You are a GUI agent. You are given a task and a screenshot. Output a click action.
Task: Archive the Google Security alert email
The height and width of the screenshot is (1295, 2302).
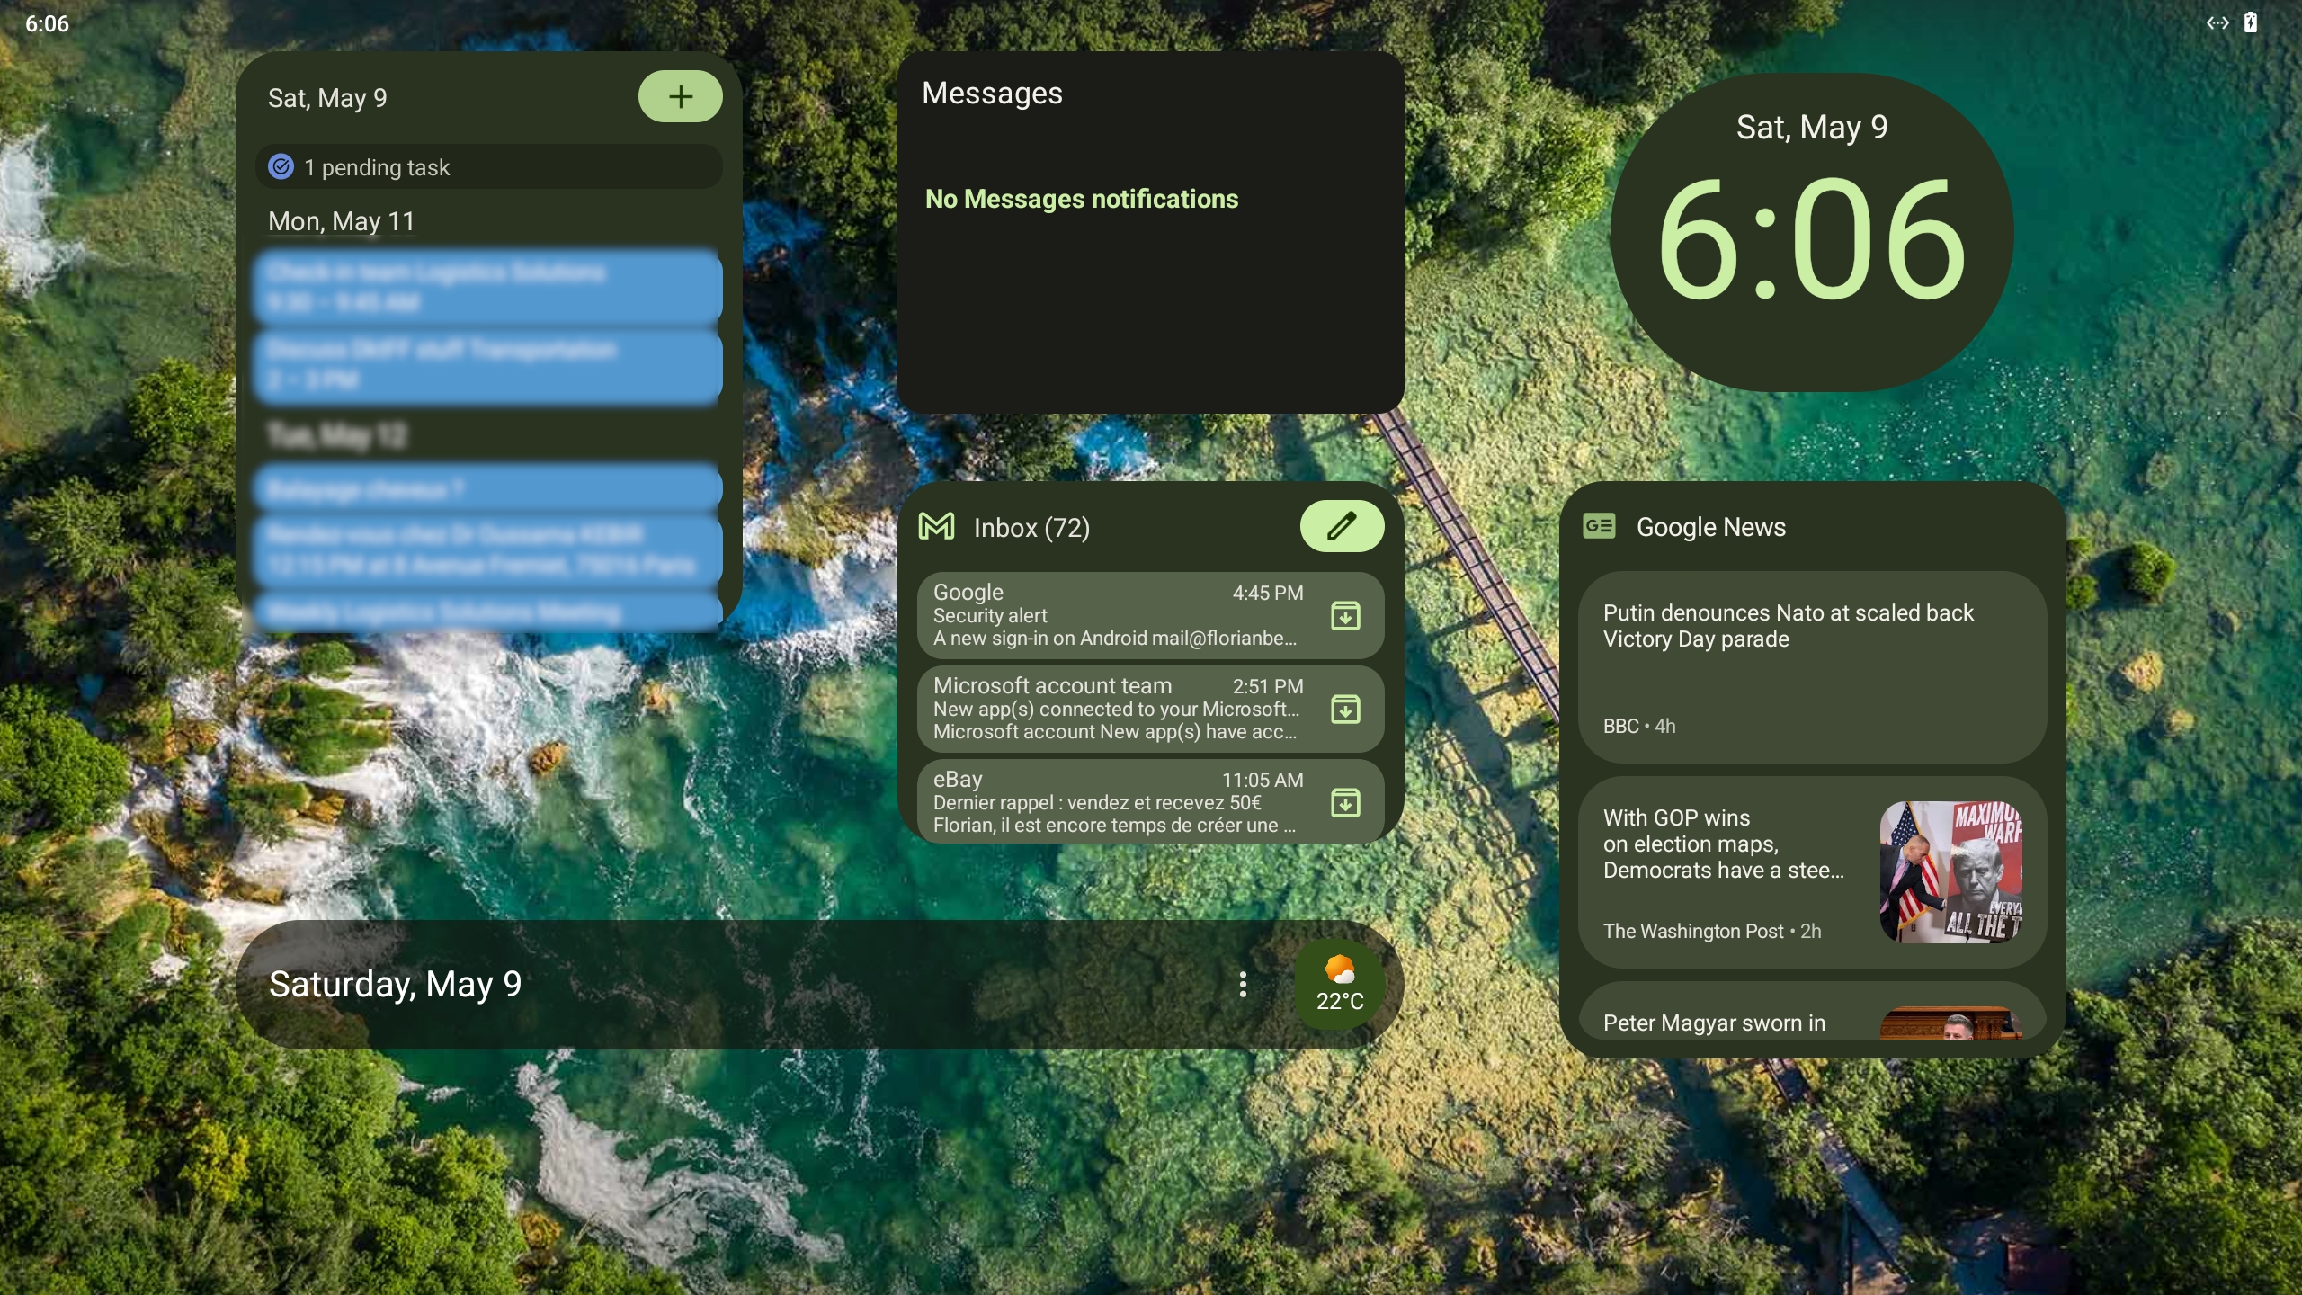pos(1345,616)
